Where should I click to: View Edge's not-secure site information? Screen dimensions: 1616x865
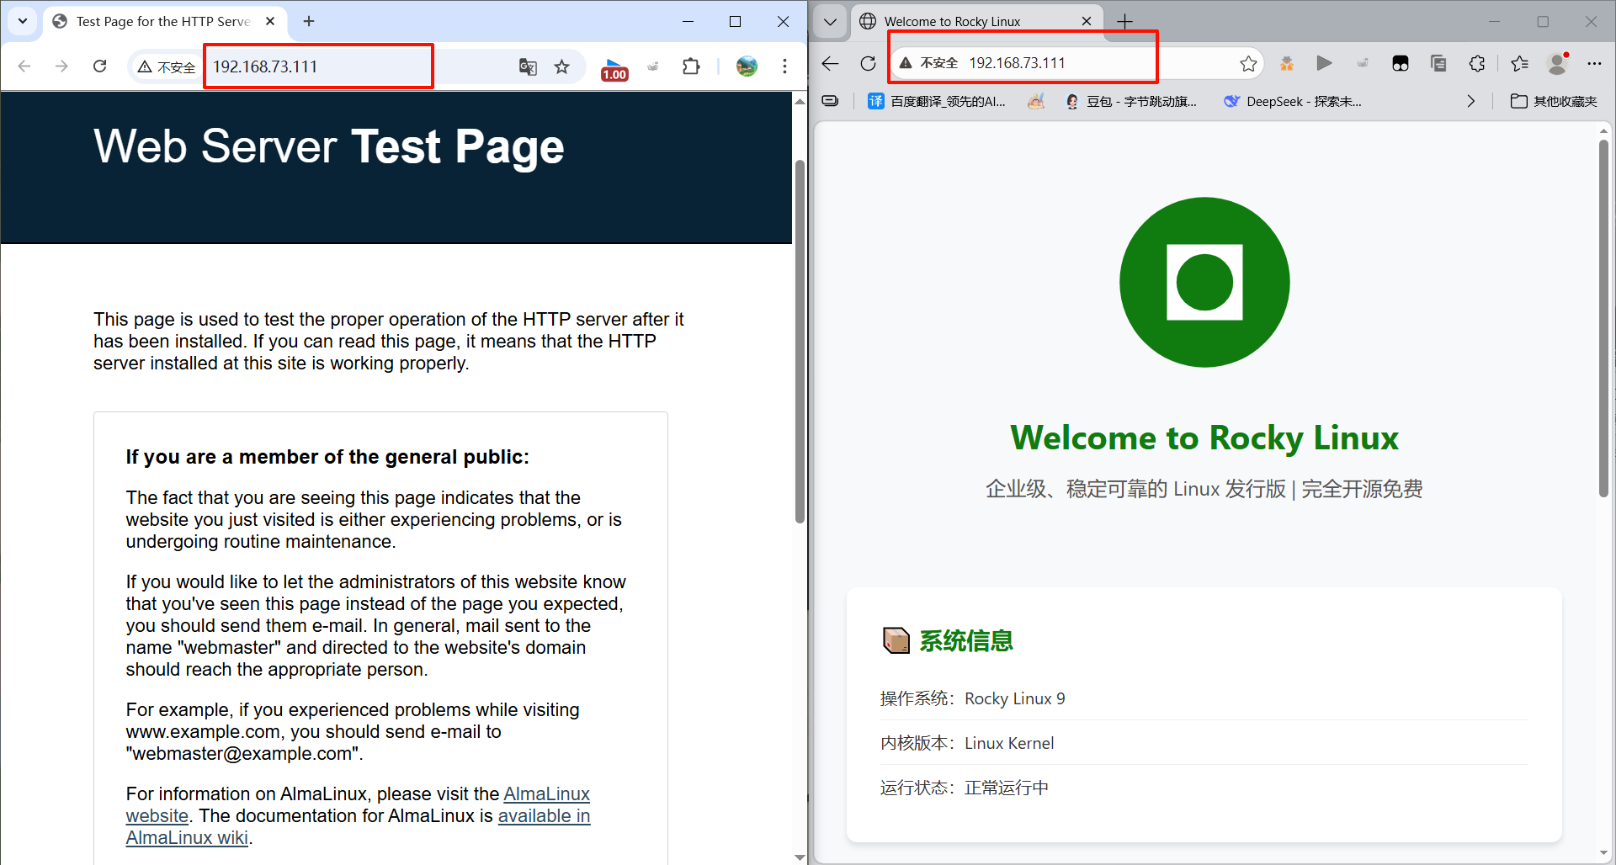click(x=928, y=63)
